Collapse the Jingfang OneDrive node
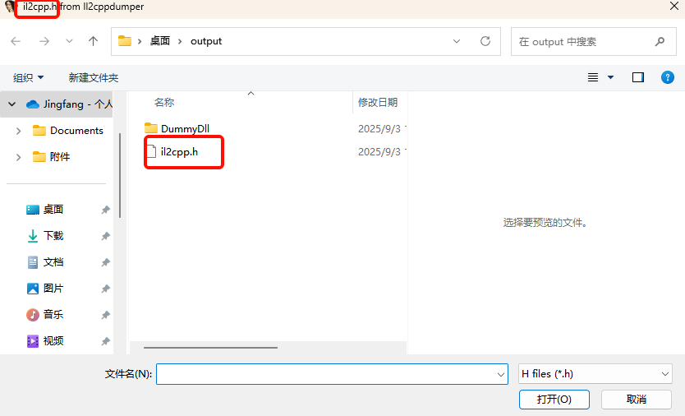 (12, 104)
